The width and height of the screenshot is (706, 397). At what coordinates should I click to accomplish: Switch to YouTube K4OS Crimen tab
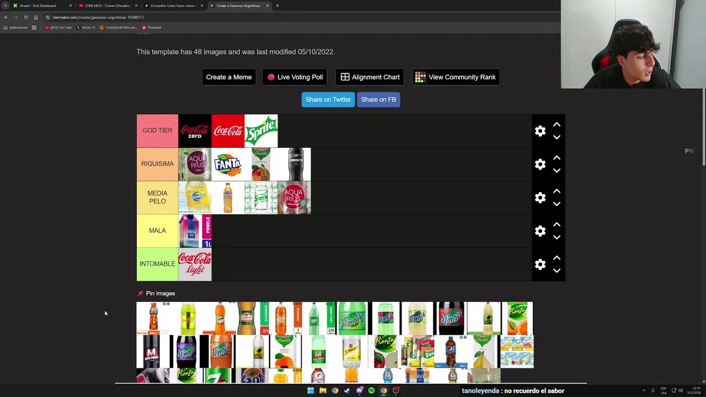(x=108, y=6)
